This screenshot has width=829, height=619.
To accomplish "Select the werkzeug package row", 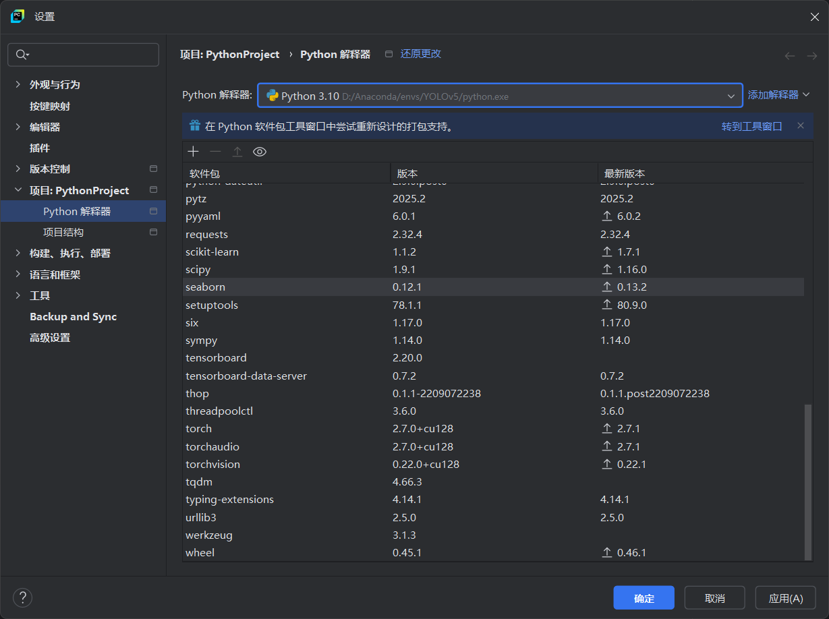I will tap(493, 535).
